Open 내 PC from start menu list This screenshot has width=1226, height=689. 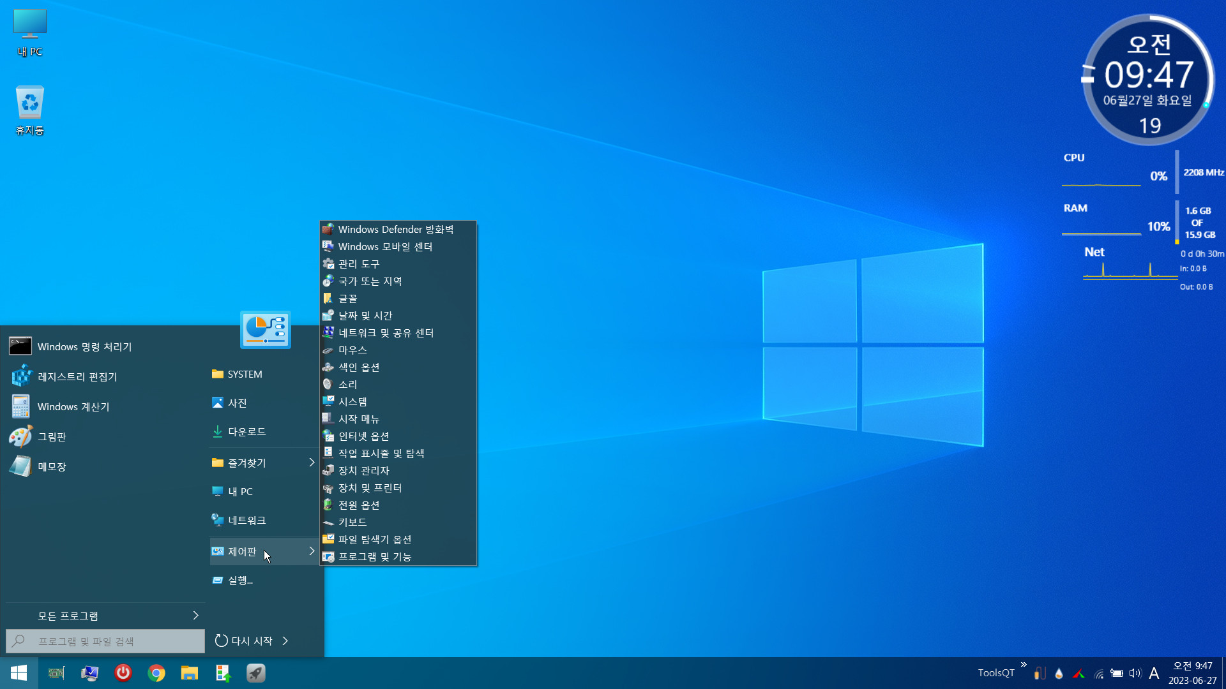click(x=264, y=491)
